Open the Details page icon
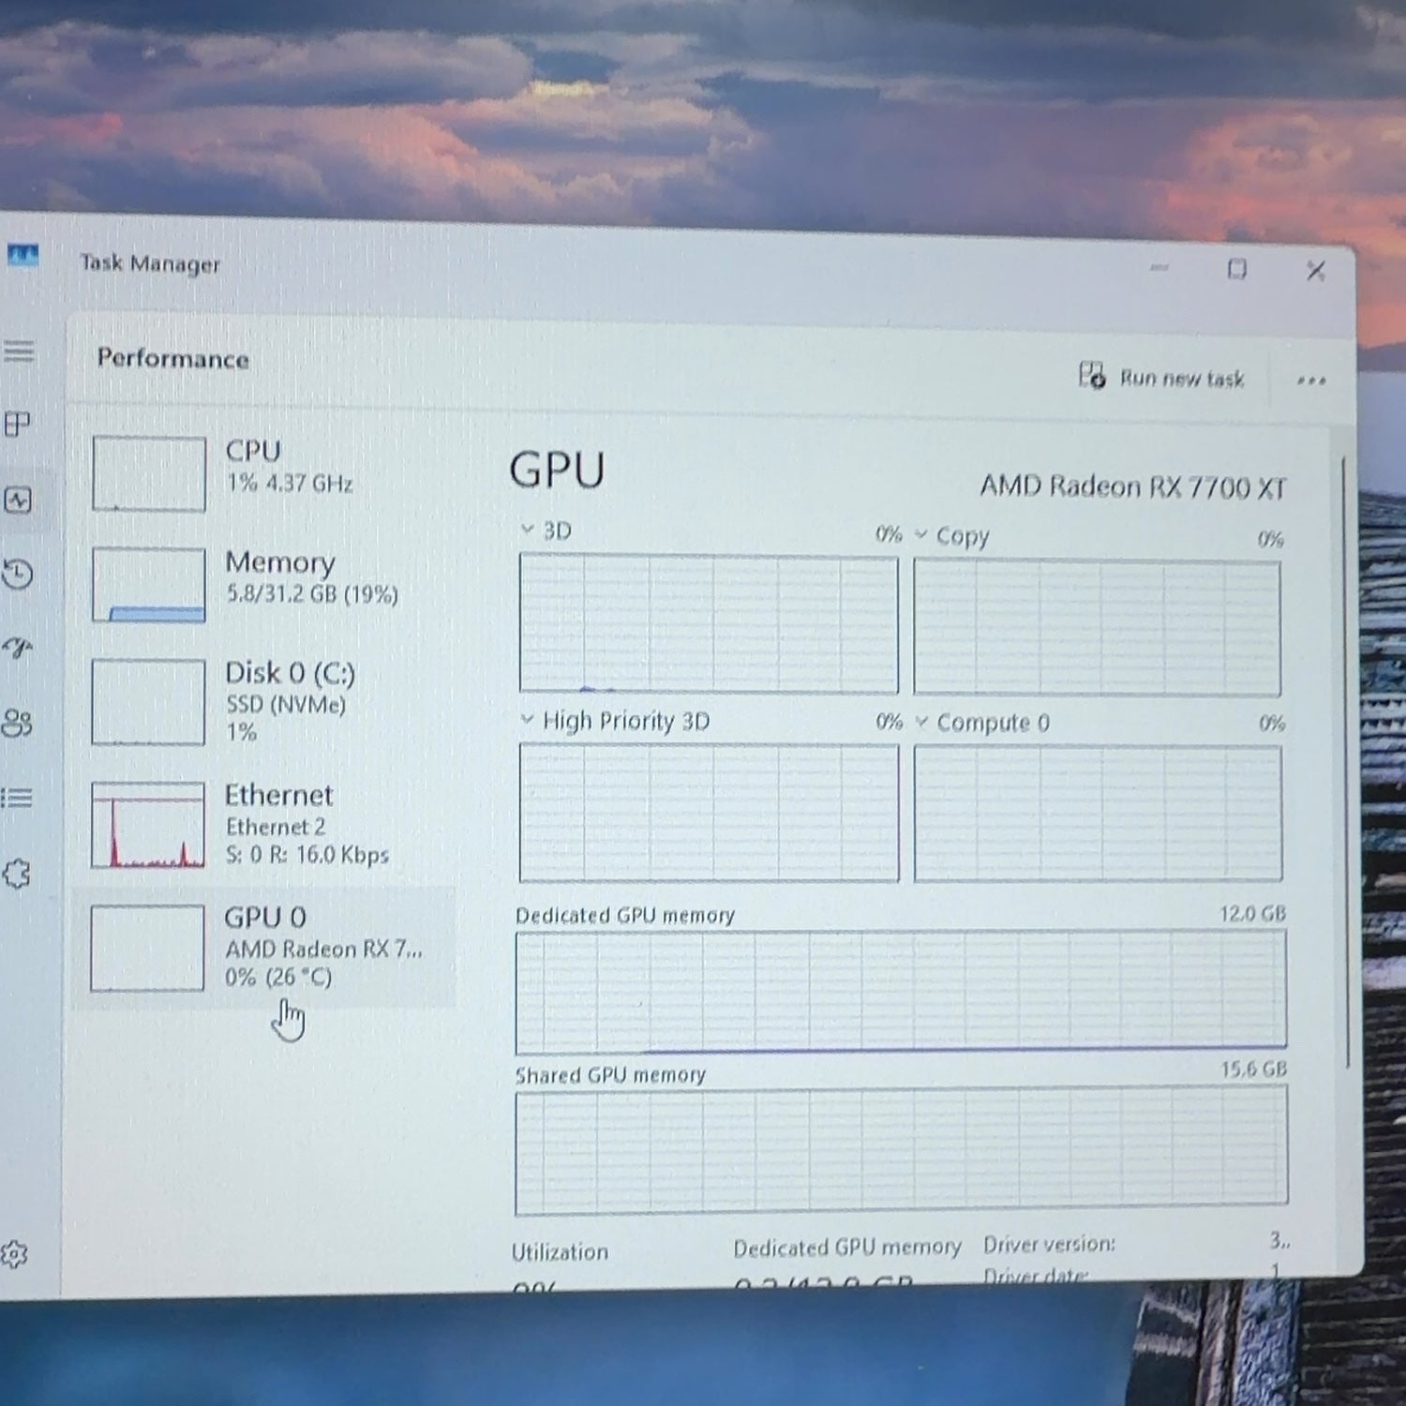 coord(17,798)
